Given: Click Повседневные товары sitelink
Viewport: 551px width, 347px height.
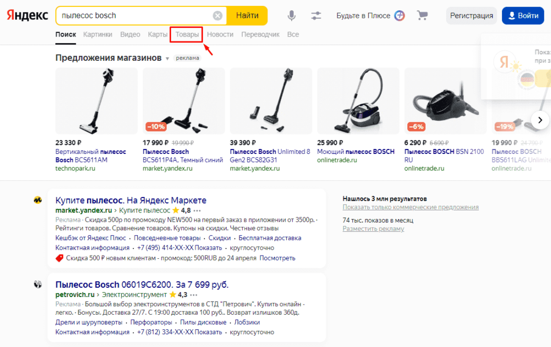Looking at the screenshot, I should tap(167, 238).
